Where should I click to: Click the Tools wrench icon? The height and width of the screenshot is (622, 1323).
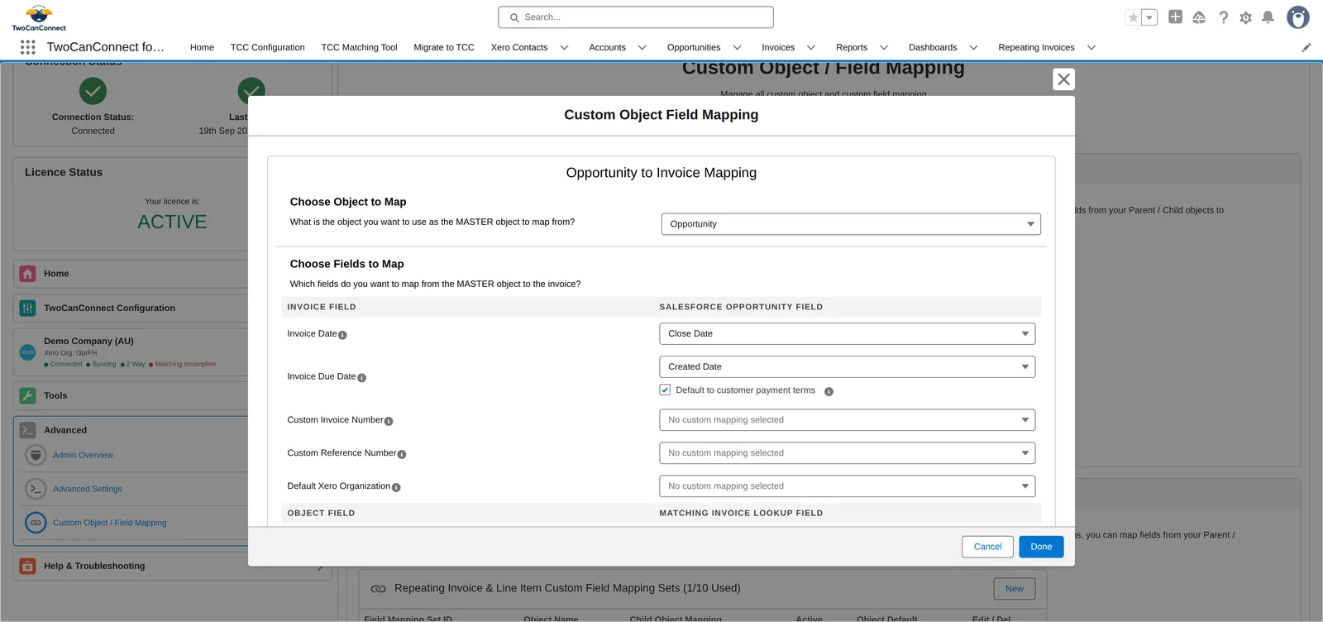[x=28, y=395]
